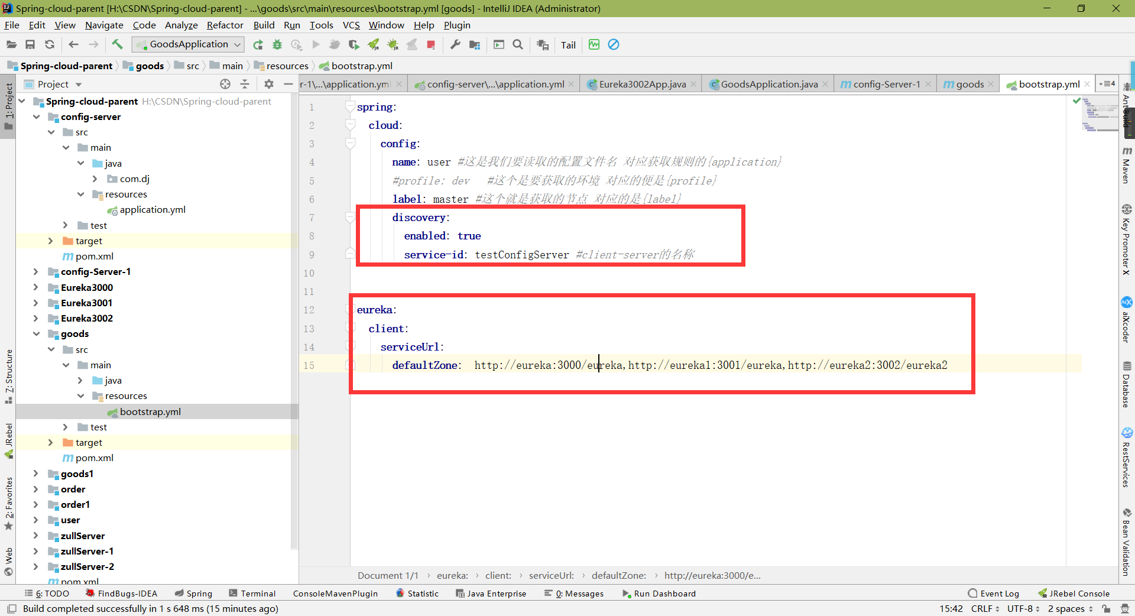This screenshot has height=616, width=1135.
Task: Fold the spring block at line 1
Action: click(x=350, y=107)
